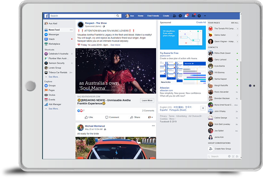263x178 pixels.
Task: Open chat with Ribha Shah Zaveri
Action: [x=223, y=53]
